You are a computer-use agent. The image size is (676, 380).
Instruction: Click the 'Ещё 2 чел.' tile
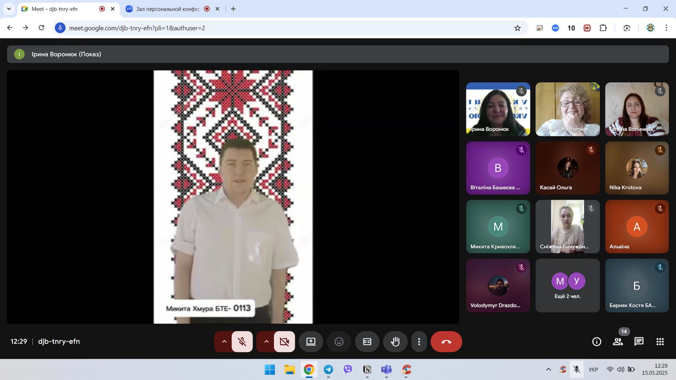tap(567, 285)
